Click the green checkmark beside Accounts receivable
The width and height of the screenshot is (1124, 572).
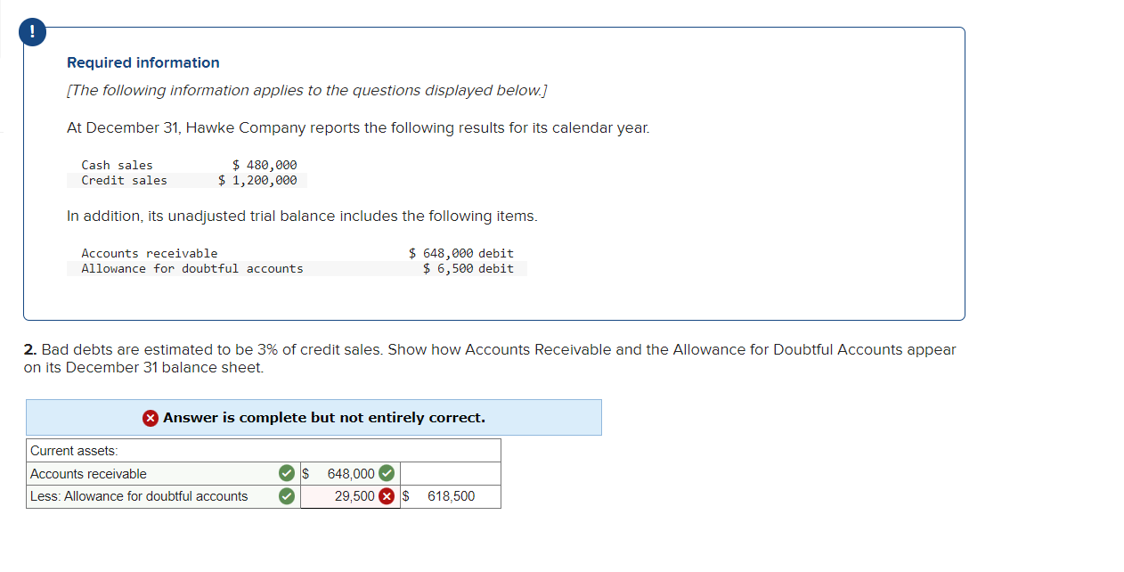286,473
